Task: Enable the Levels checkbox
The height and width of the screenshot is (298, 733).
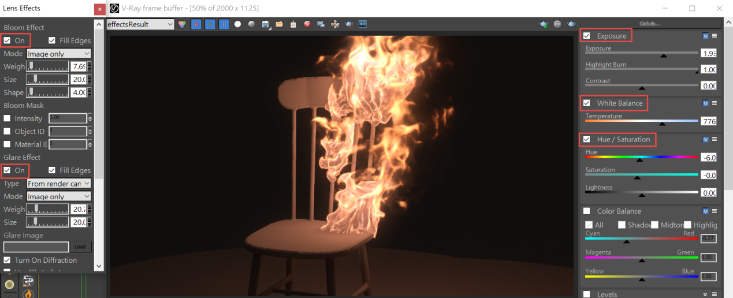Action: [x=587, y=295]
